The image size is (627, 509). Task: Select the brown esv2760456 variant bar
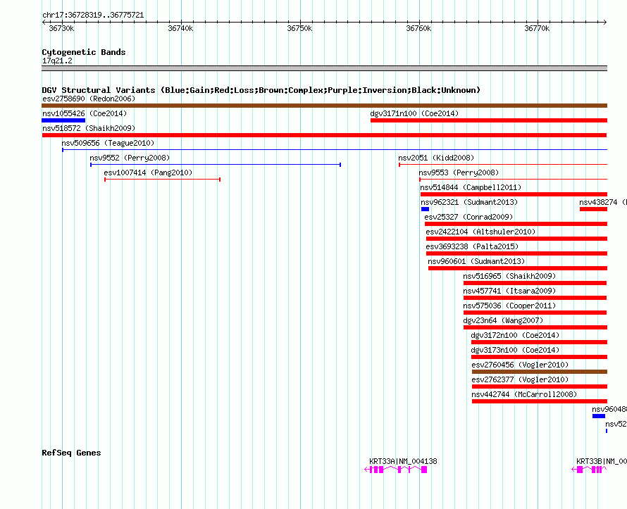[539, 372]
